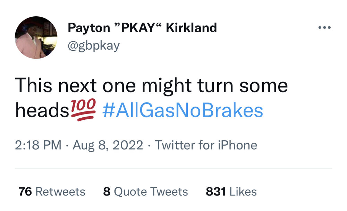Screen dimensions: 347x211
Task: Click the 831 like count number
Action: [215, 192]
